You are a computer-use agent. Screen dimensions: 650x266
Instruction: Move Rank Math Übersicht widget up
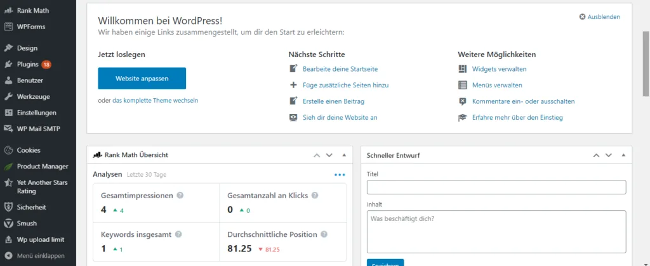(x=317, y=156)
